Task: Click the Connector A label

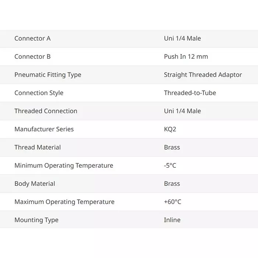Action: (x=32, y=38)
